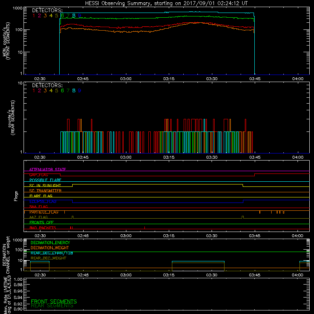Screen dimensions: 314x314
Task: Click the ECLIPSE_FLAG label
Action: (x=43, y=201)
